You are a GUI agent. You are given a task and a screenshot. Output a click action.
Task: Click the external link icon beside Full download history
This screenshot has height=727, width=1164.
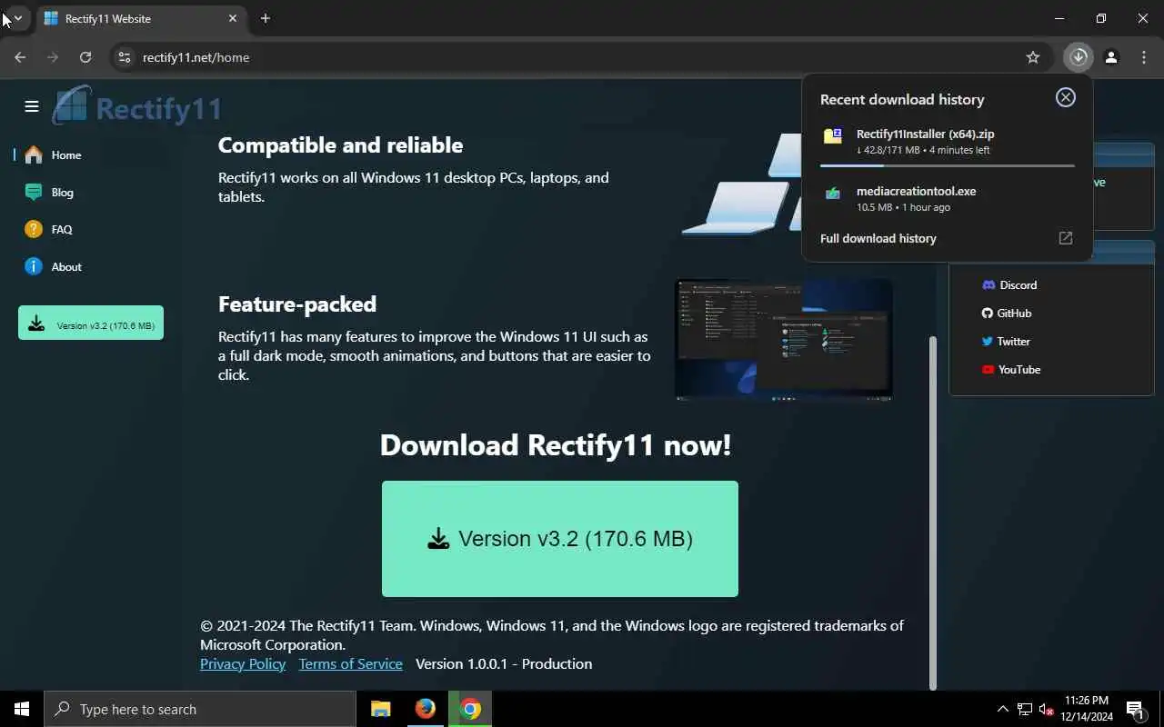1066,238
